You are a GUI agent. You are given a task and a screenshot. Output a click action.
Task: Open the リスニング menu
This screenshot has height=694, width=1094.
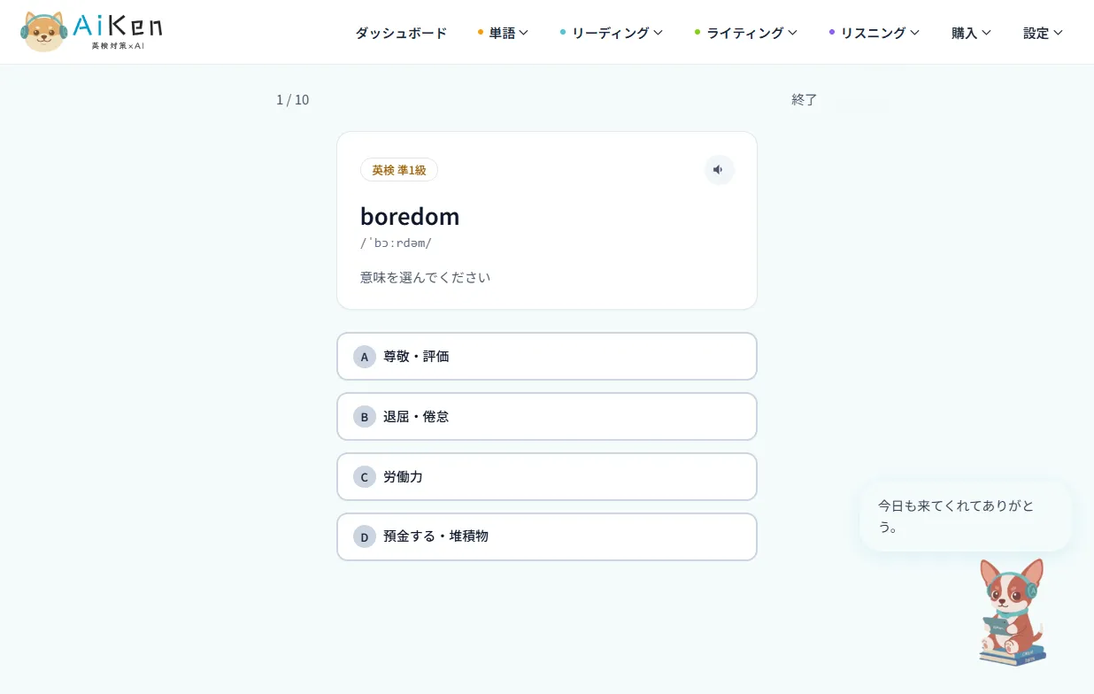point(874,33)
